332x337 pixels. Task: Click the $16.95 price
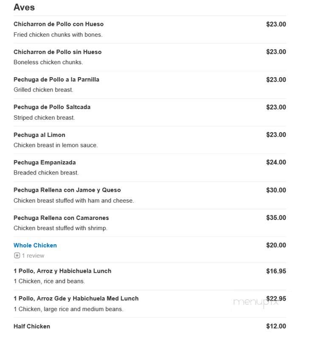click(276, 271)
